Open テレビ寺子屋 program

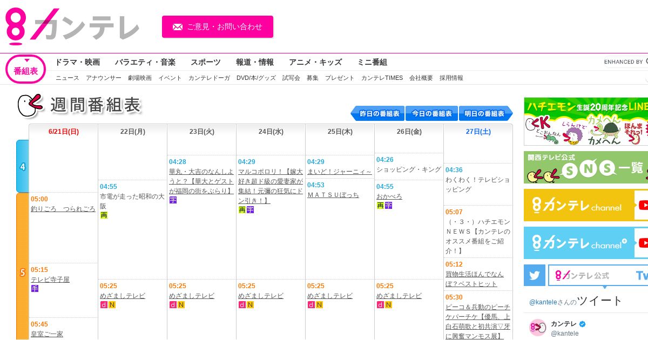pos(50,280)
